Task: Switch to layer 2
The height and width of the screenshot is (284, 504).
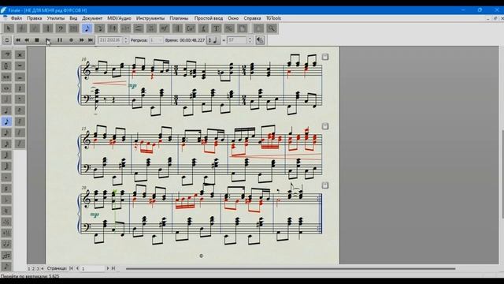Action: click(x=33, y=268)
